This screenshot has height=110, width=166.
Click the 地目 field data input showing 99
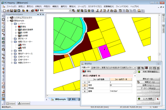[121, 85]
